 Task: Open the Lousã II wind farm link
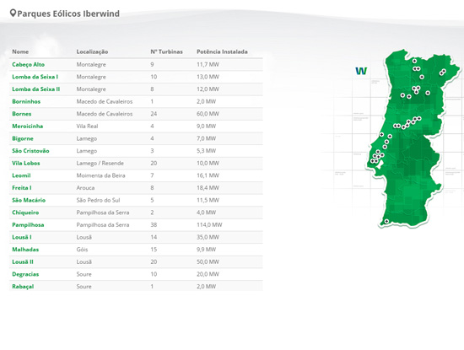coord(23,261)
